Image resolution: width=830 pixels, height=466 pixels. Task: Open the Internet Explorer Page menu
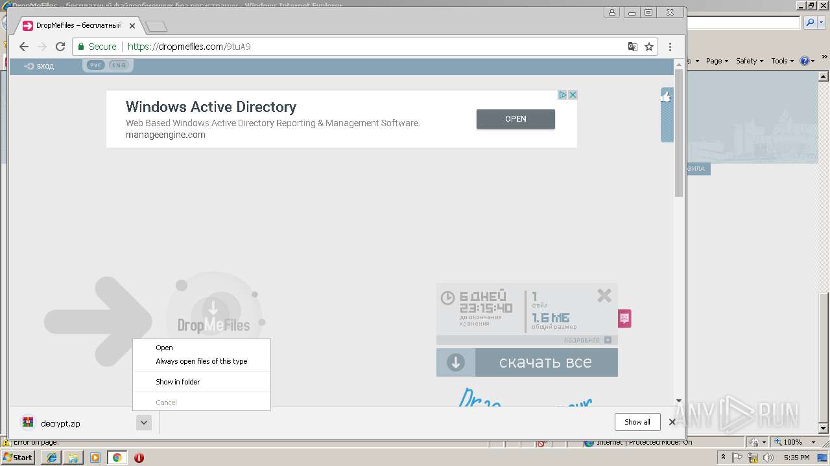point(717,61)
